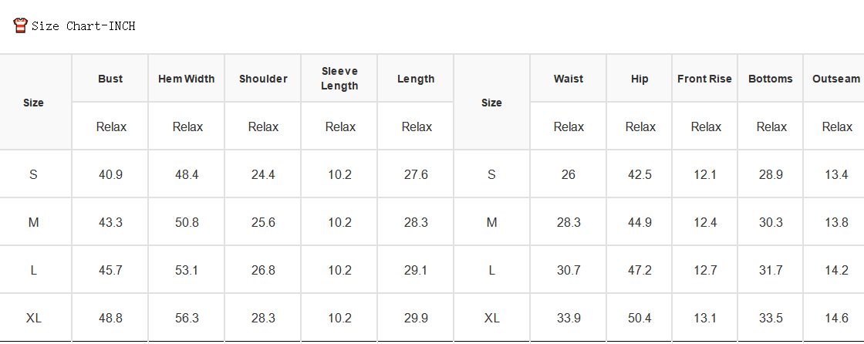Viewport: 864px width, 344px height.
Task: Click the XL row label in left table
Action: point(34,318)
